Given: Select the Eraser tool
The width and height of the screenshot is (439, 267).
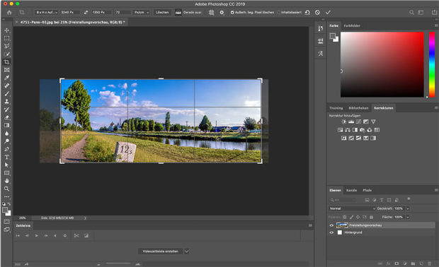Looking at the screenshot, I should 6,117.
